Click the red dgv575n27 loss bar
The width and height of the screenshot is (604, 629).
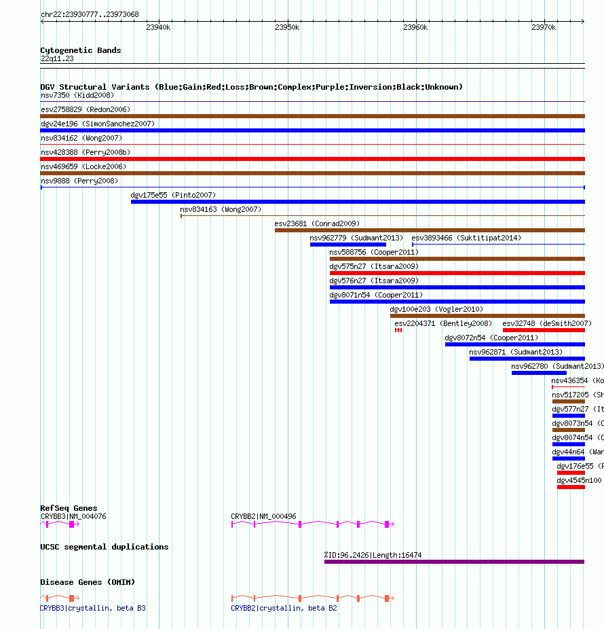tap(457, 273)
